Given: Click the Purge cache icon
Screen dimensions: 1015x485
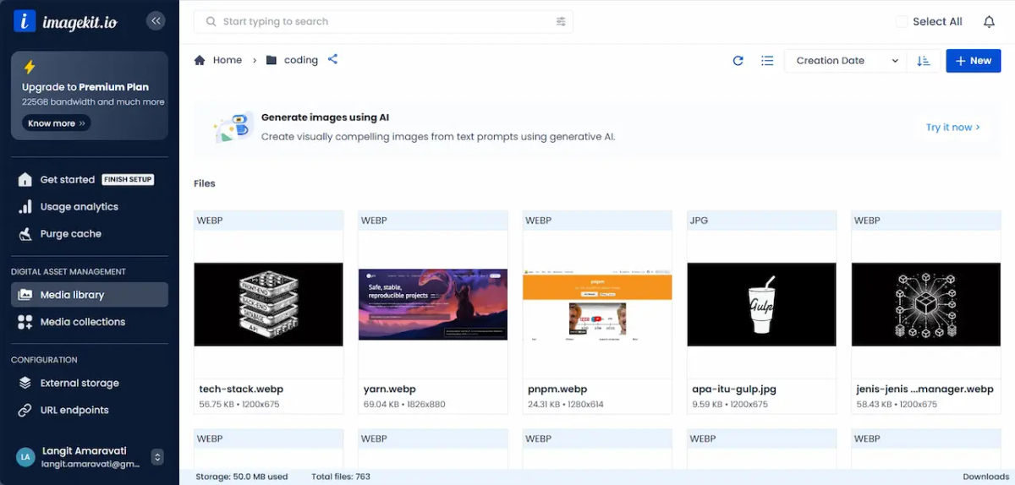Looking at the screenshot, I should coord(25,233).
